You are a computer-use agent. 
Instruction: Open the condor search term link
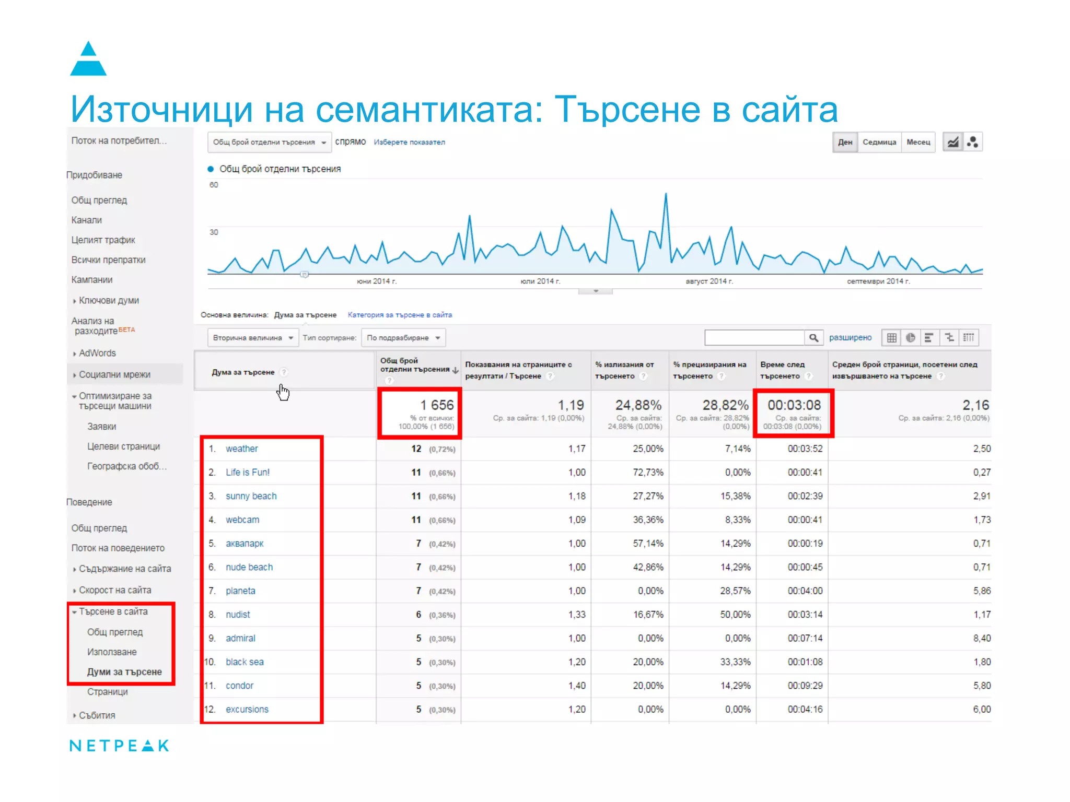(x=239, y=686)
